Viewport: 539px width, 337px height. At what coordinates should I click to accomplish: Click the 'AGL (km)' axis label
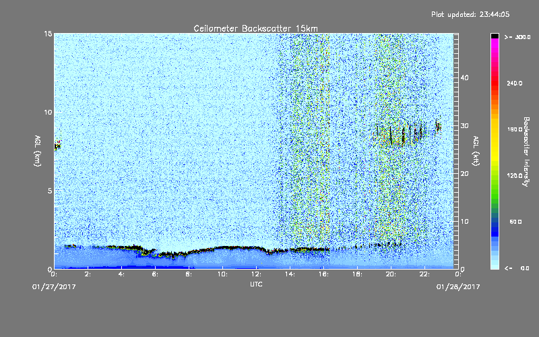tap(38, 151)
